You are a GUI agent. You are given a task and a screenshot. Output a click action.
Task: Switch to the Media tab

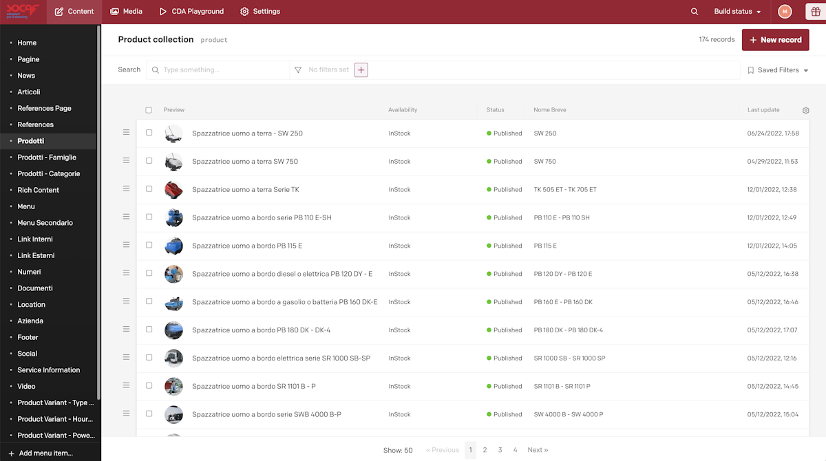click(x=126, y=12)
